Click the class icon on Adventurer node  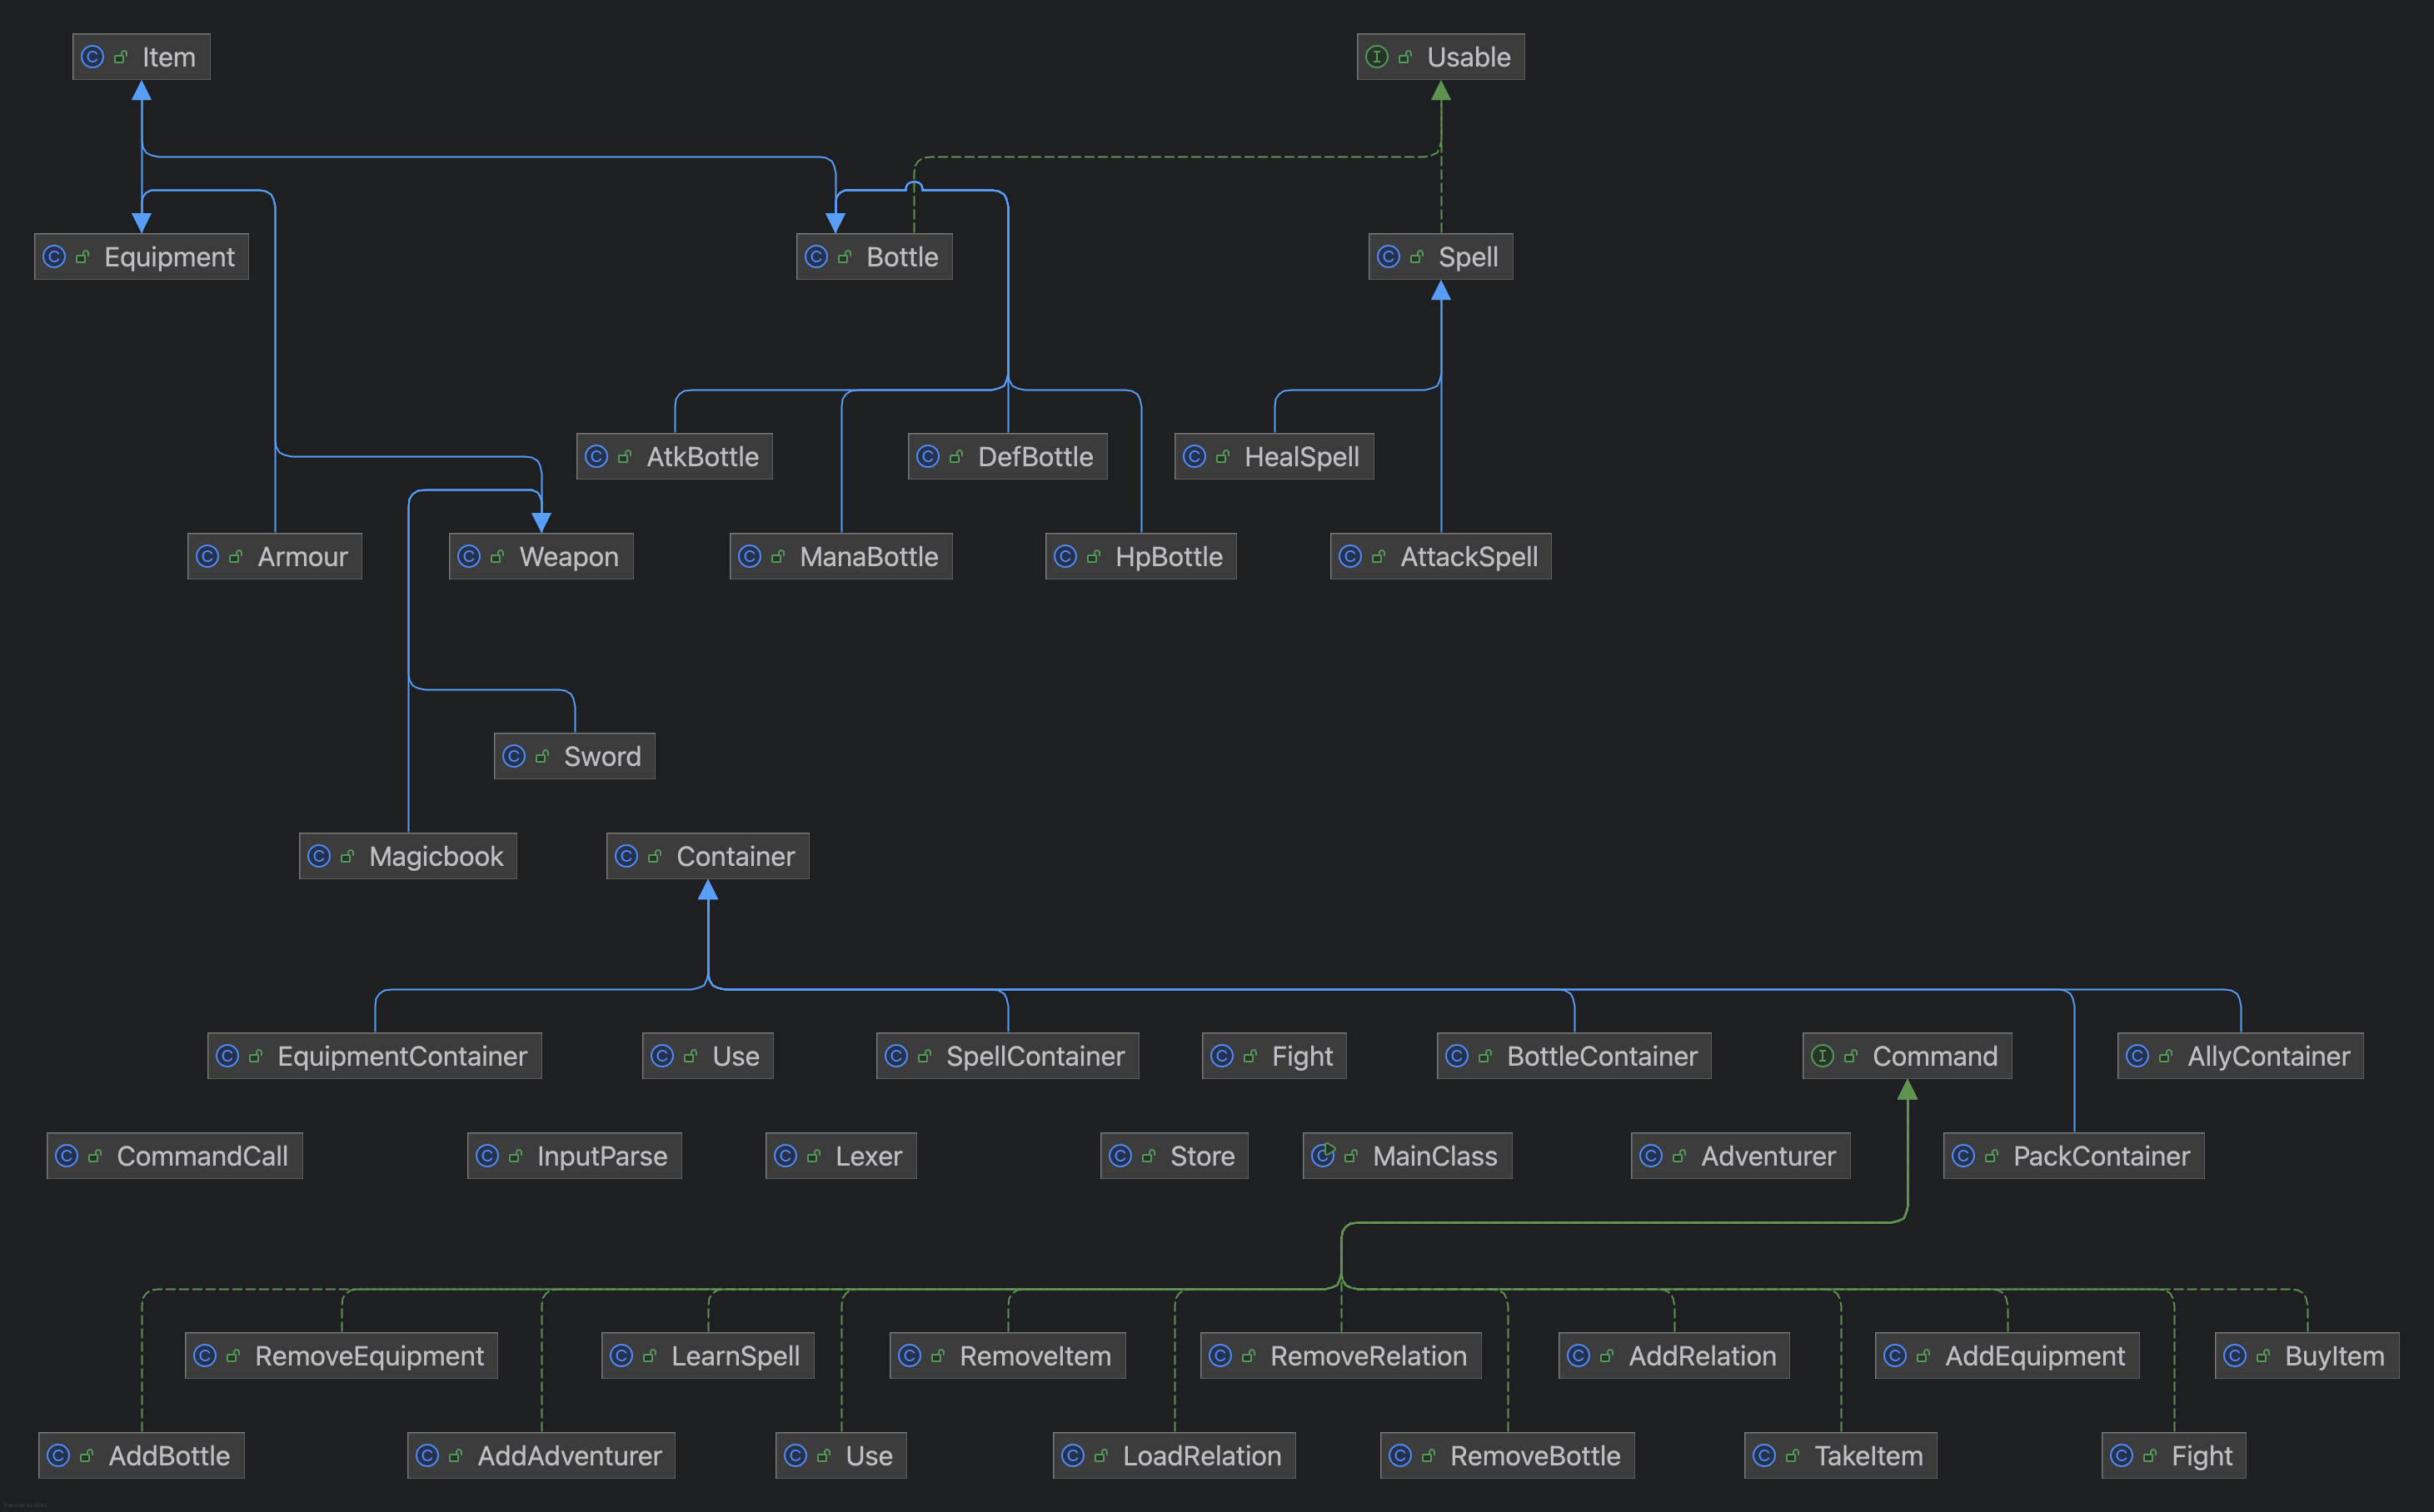tap(1651, 1156)
